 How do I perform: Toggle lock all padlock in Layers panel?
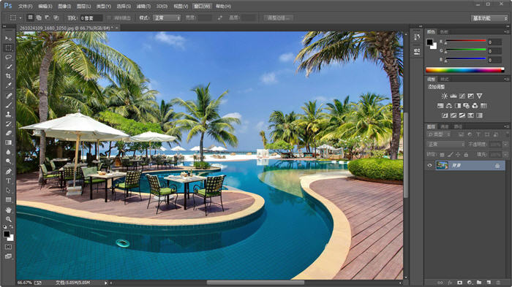[466, 155]
